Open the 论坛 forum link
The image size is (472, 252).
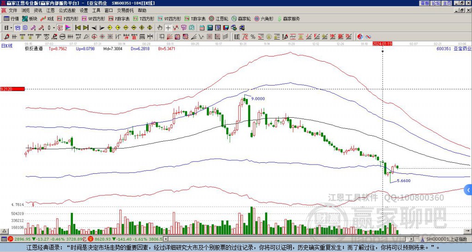436,3
